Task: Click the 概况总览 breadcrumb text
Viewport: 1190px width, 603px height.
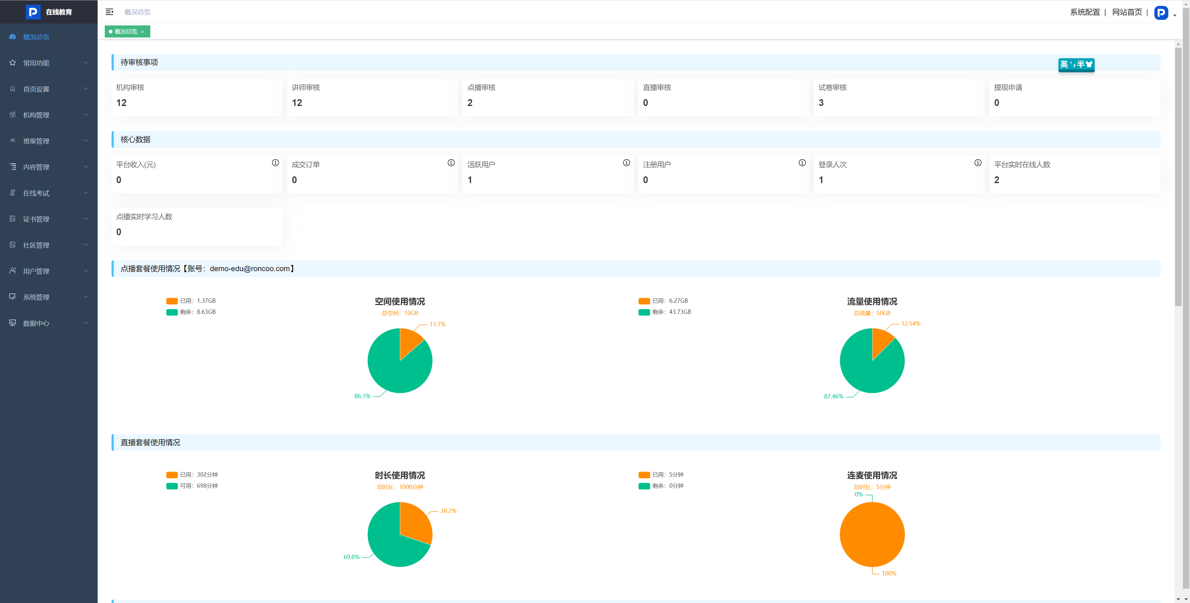Action: 137,12
